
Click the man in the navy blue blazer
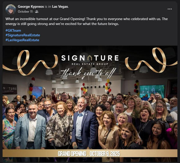point(84,124)
